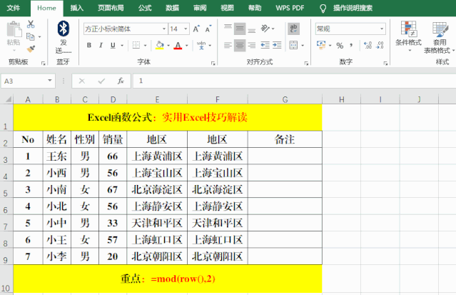Toggle Underline formatting
456x295 pixels.
[x=113, y=45]
